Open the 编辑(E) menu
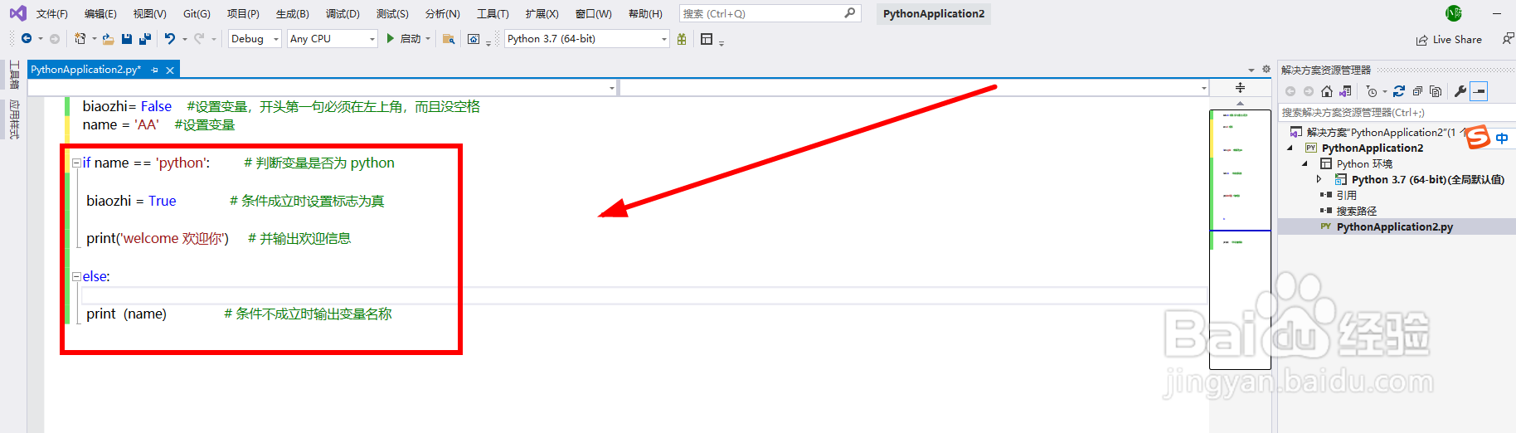This screenshot has height=433, width=1516. pyautogui.click(x=100, y=14)
